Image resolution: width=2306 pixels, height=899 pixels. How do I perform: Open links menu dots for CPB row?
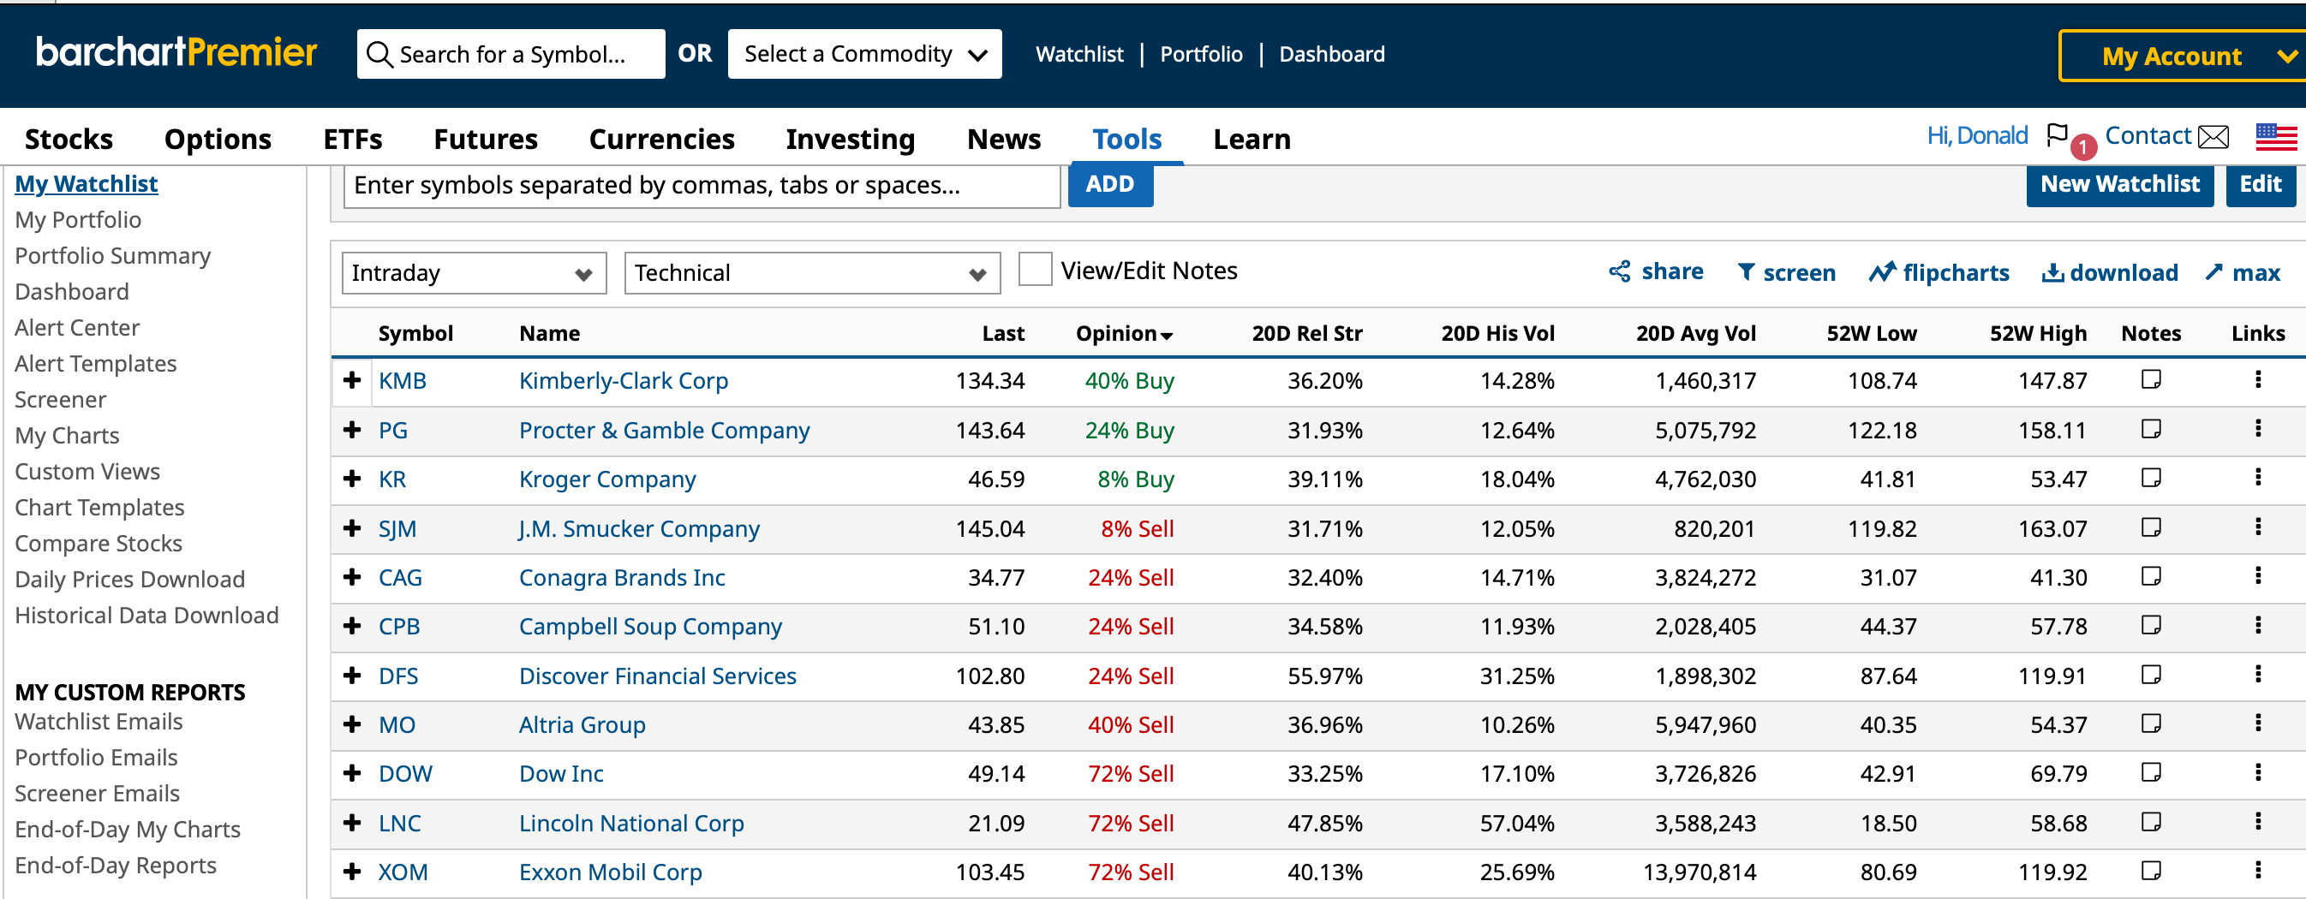point(2258,626)
